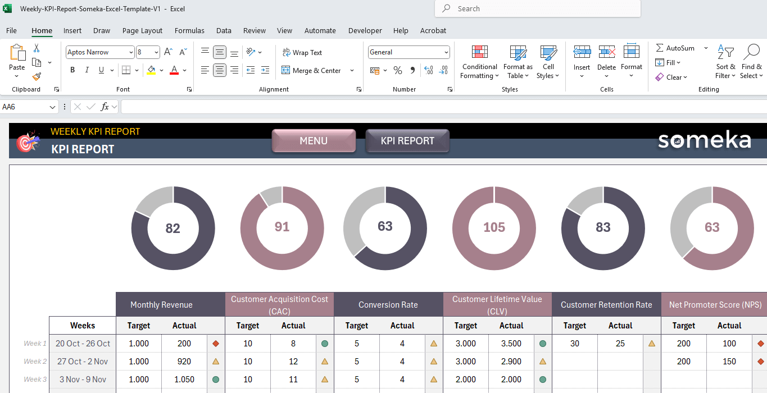Click the Cut scissors icon
Image resolution: width=767 pixels, height=393 pixels.
37,49
